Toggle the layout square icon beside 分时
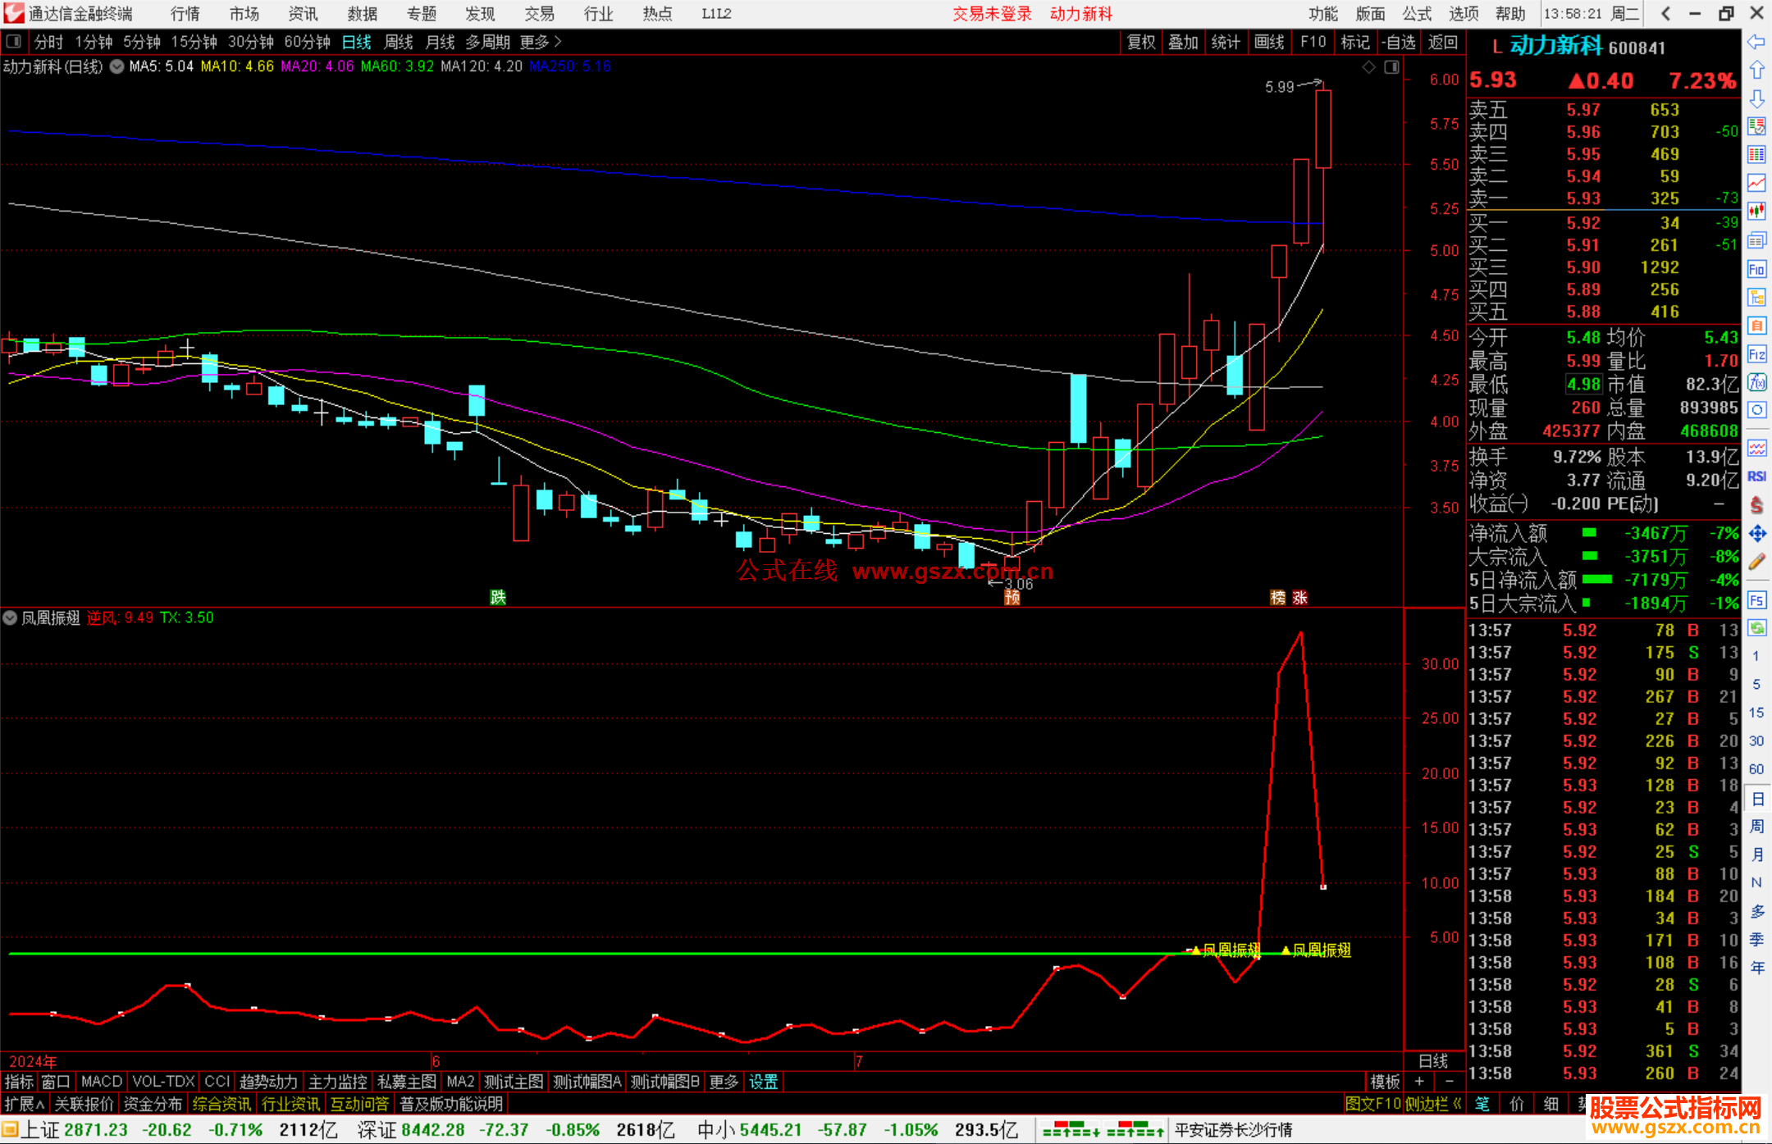Viewport: 1772px width, 1144px height. pyautogui.click(x=14, y=41)
